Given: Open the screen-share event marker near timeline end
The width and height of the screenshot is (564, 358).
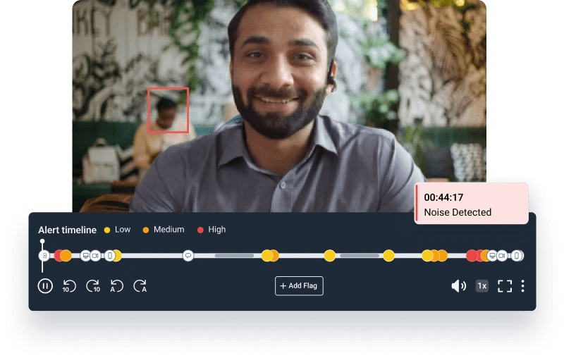Looking at the screenshot, I should pos(492,256).
